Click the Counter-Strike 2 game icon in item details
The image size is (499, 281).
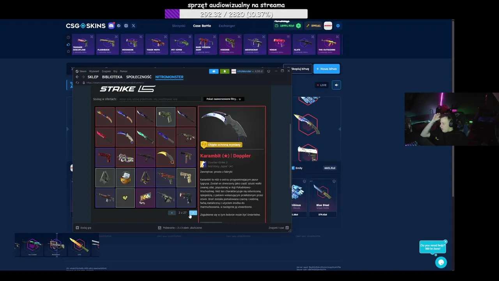click(x=203, y=164)
